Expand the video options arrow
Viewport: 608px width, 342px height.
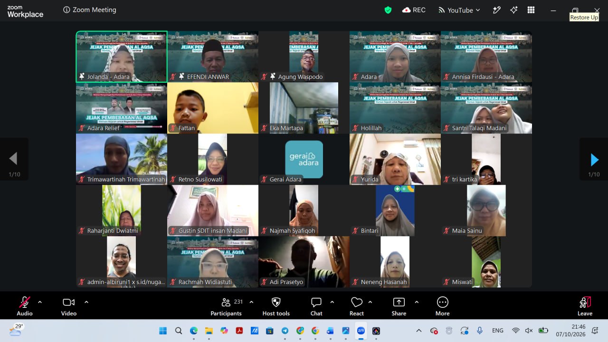[86, 302]
